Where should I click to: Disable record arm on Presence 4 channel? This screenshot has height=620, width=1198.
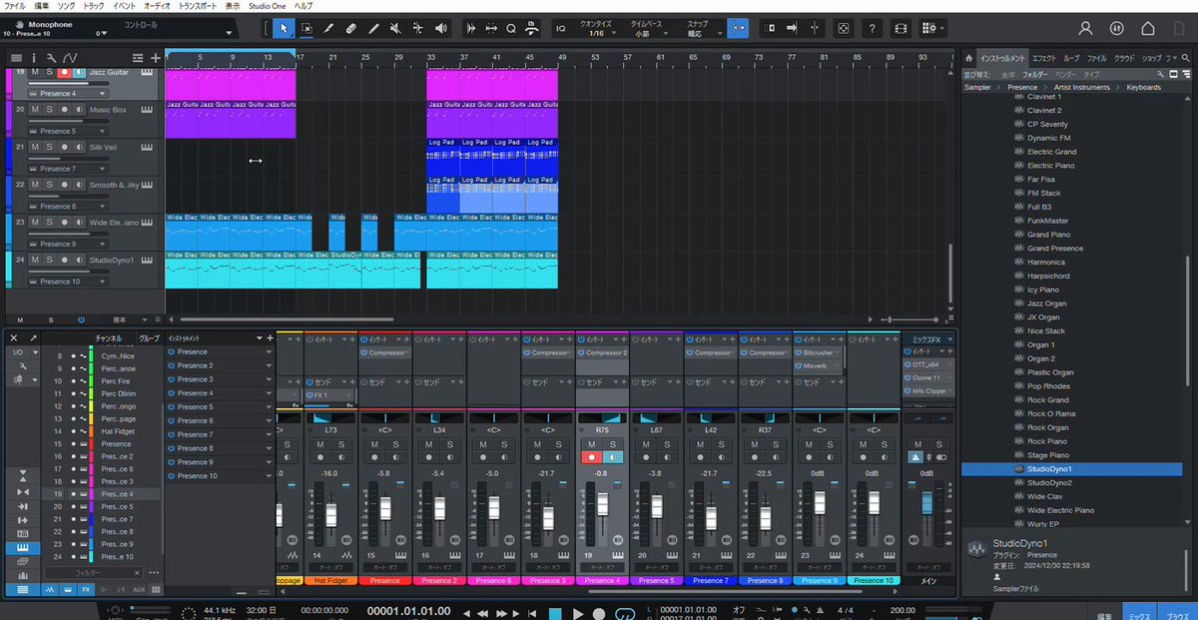[x=591, y=456]
